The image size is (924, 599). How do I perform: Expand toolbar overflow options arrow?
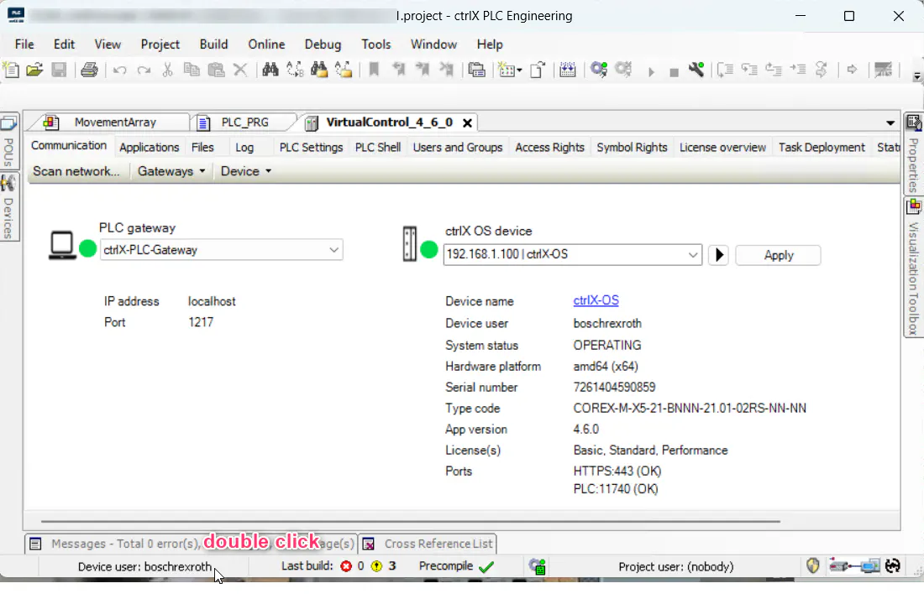click(x=917, y=76)
